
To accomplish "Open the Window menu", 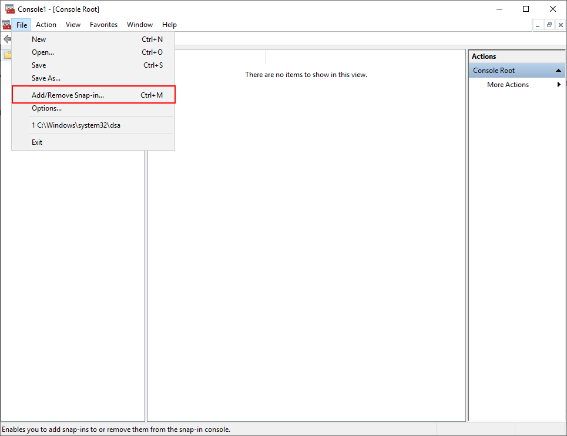I will [140, 25].
